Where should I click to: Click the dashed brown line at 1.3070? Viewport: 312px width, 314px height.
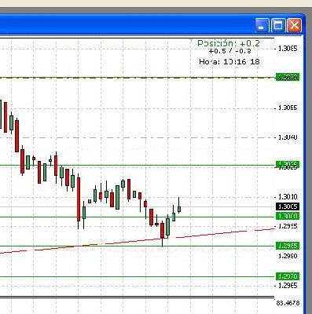(x=138, y=78)
